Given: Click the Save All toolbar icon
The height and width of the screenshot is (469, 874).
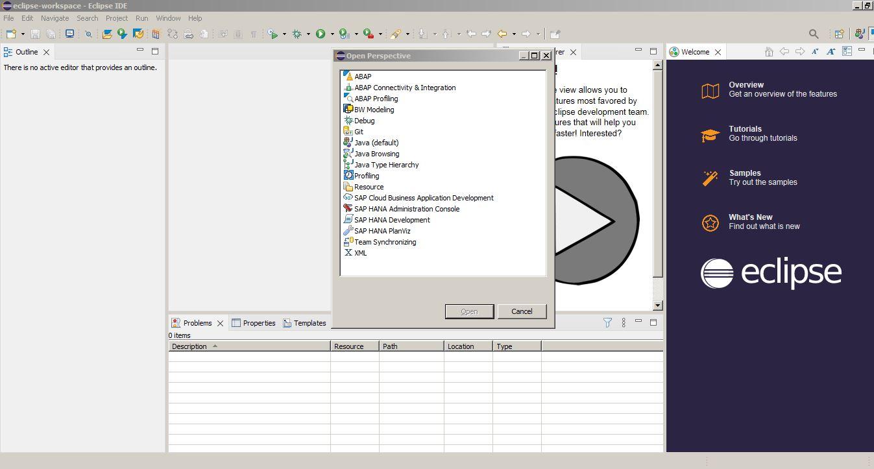Looking at the screenshot, I should coord(51,34).
